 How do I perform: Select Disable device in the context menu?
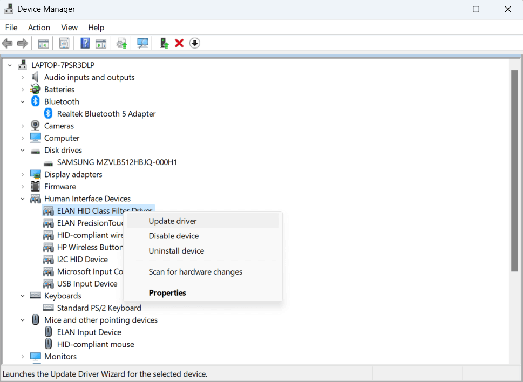(x=174, y=236)
